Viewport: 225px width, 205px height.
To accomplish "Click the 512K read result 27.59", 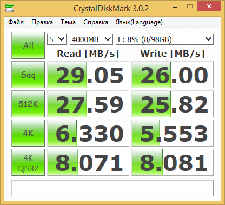I will pyautogui.click(x=88, y=104).
